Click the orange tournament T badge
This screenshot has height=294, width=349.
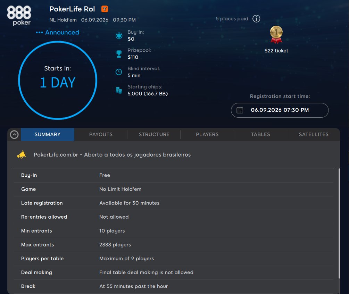pos(105,9)
